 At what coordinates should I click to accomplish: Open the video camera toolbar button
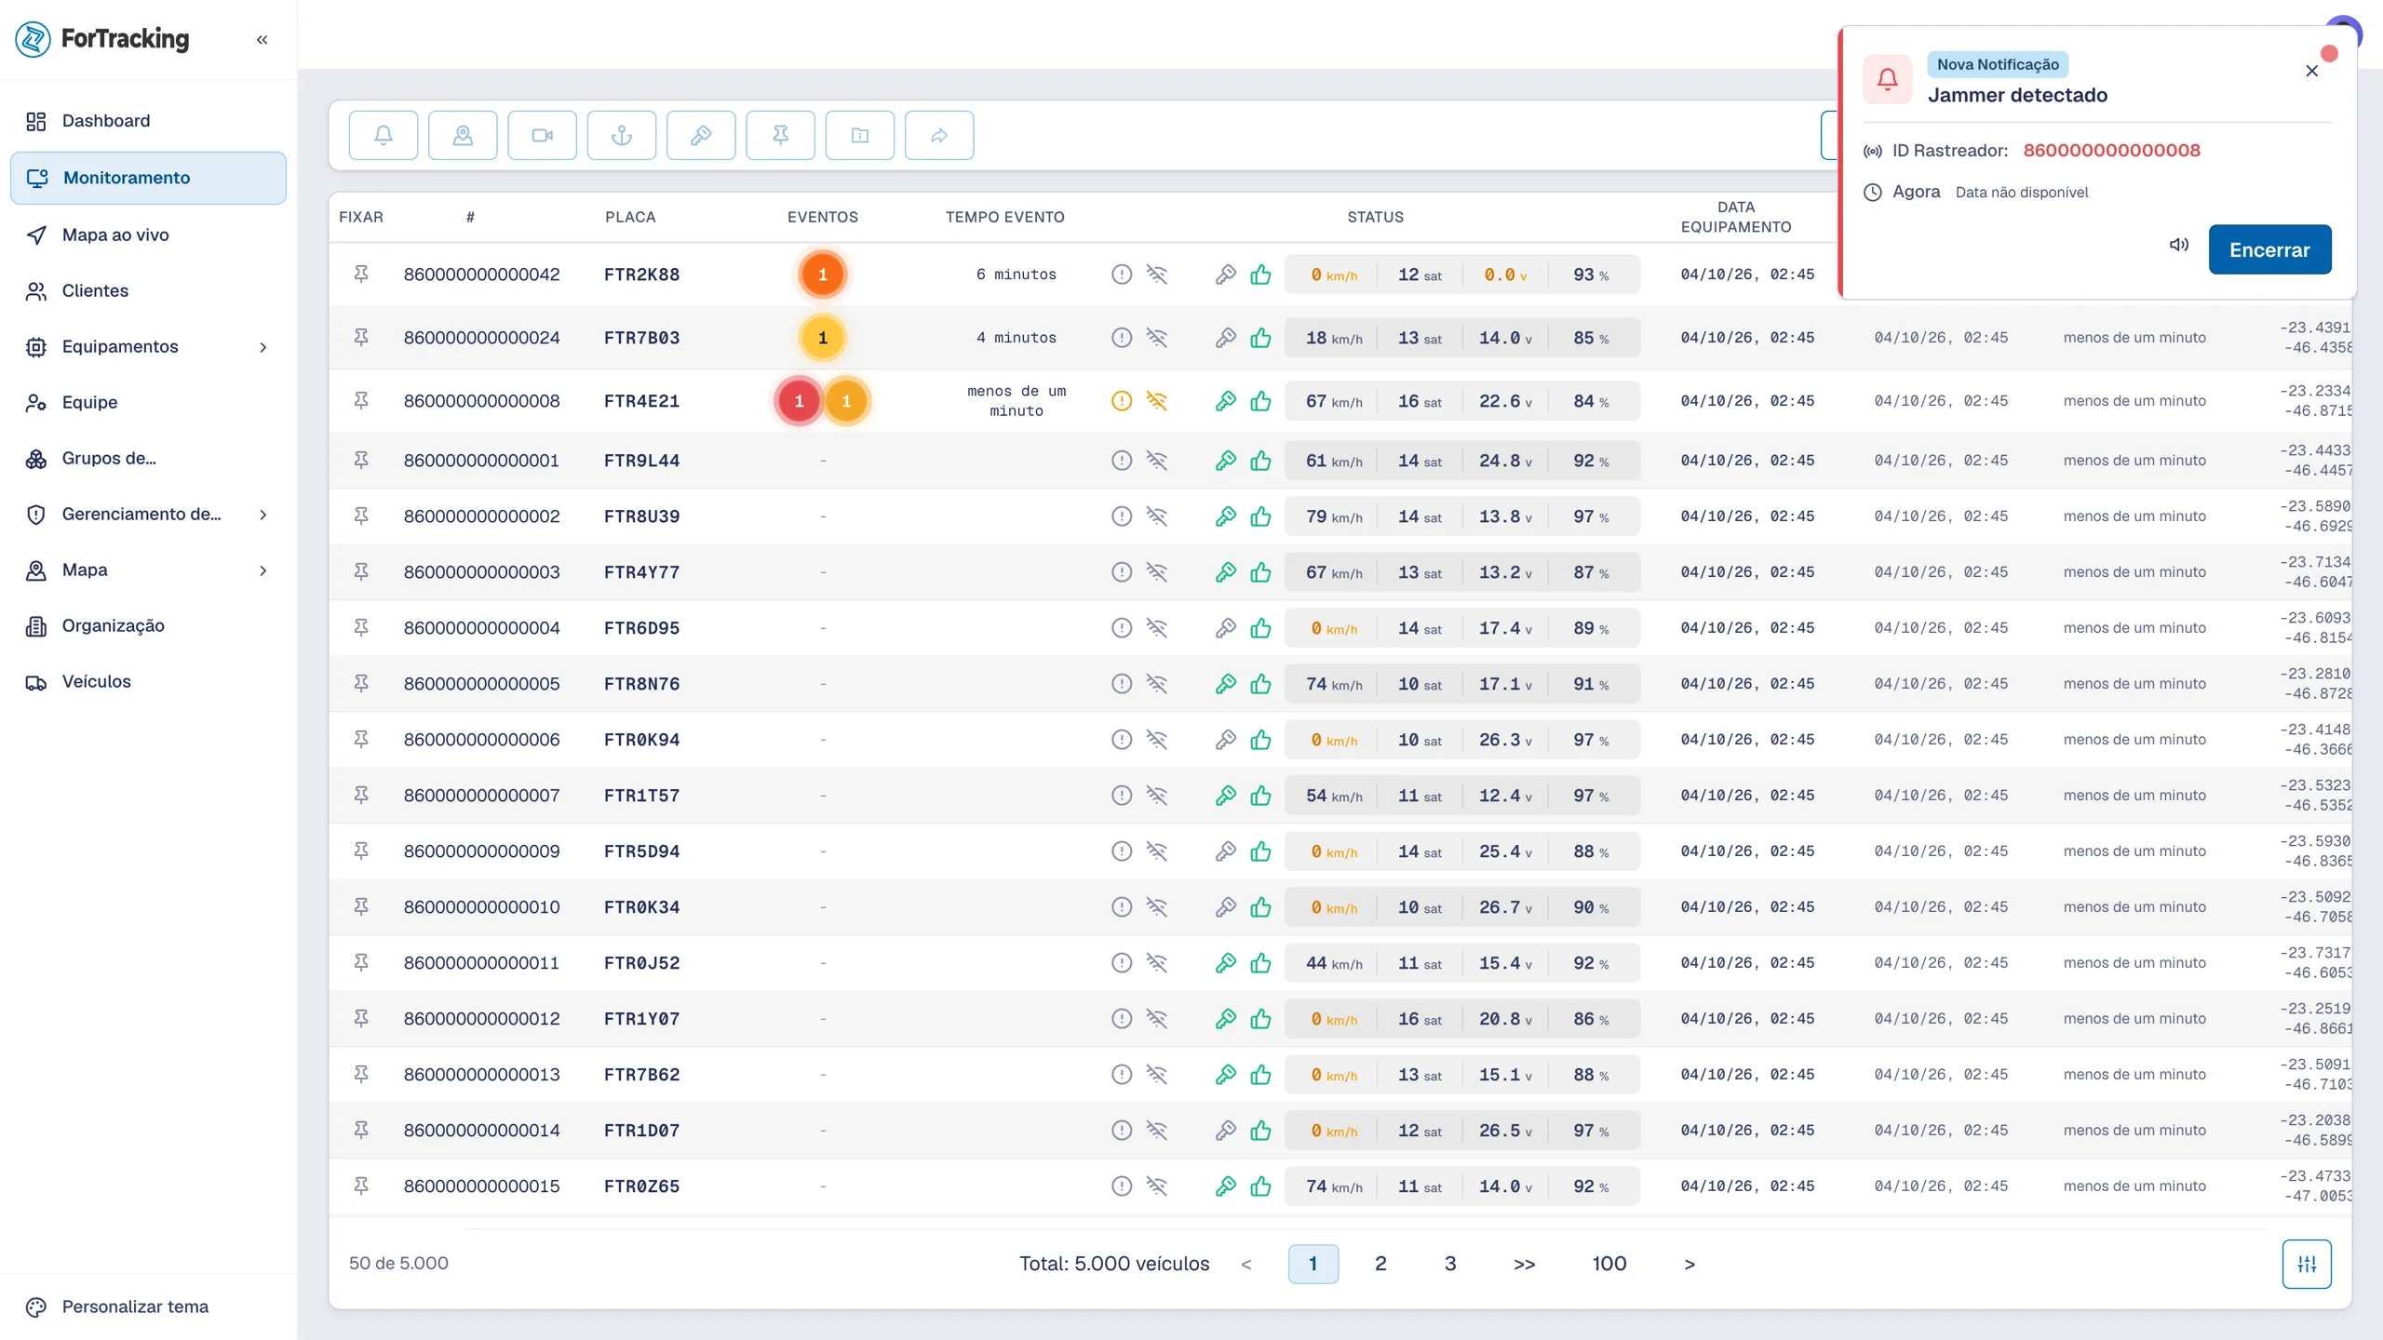click(542, 136)
